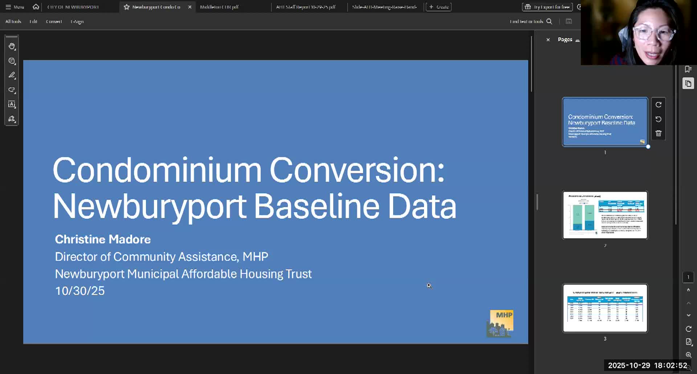Toggle the Pages thumbnails panel button
Image resolution: width=697 pixels, height=374 pixels.
coord(688,84)
